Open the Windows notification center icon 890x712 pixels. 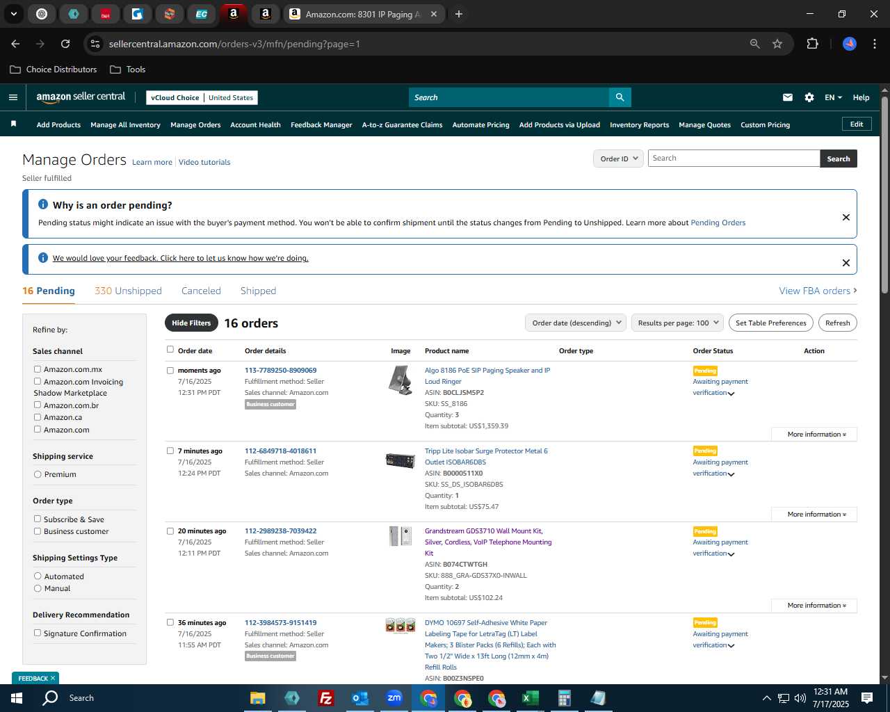coord(867,698)
